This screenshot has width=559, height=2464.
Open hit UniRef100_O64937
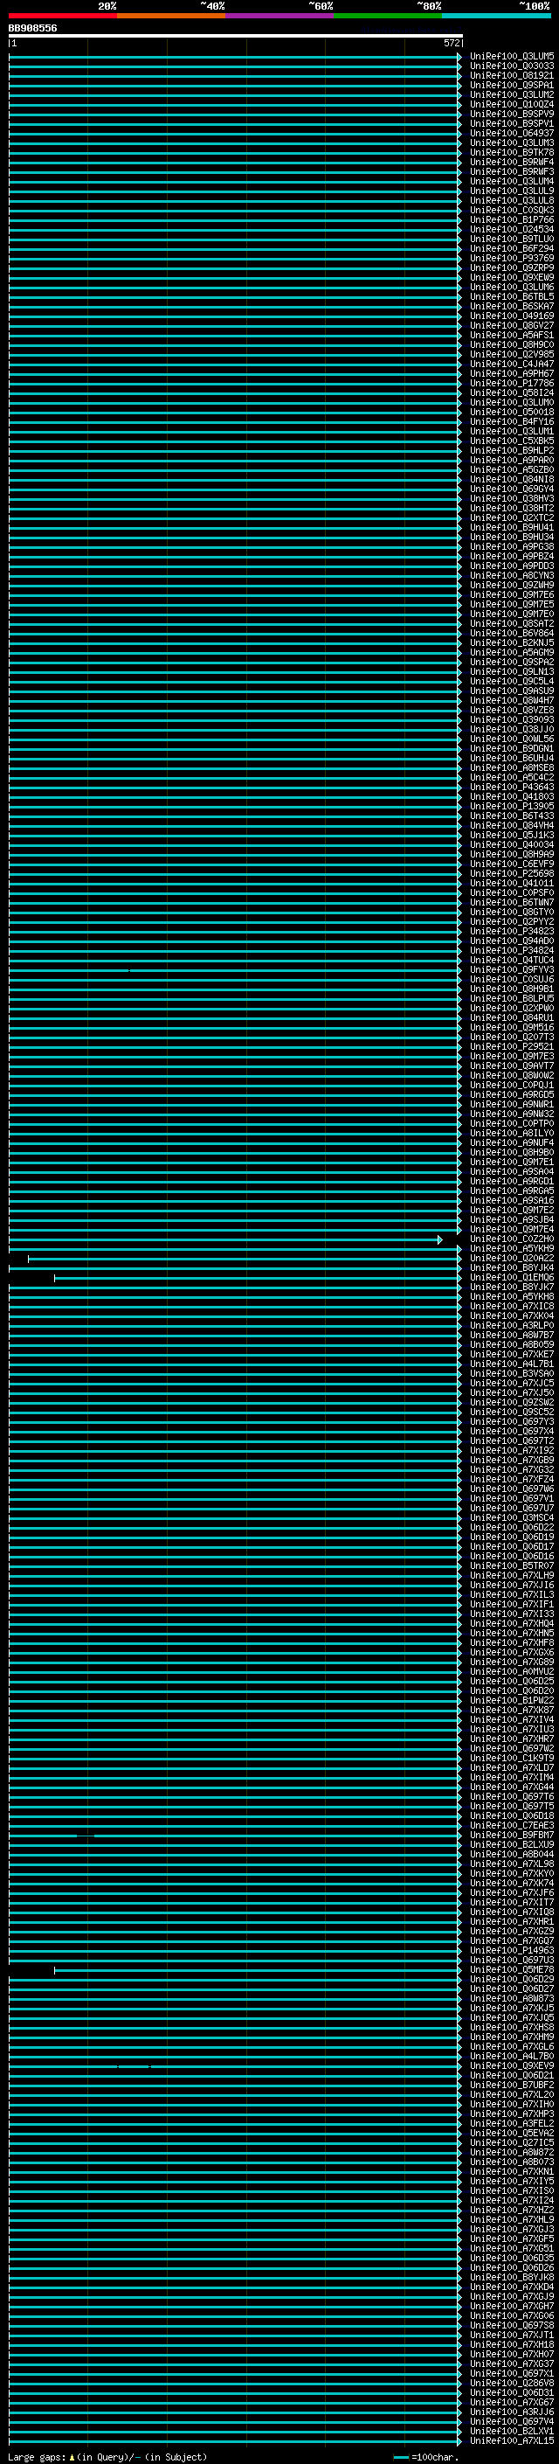click(512, 133)
